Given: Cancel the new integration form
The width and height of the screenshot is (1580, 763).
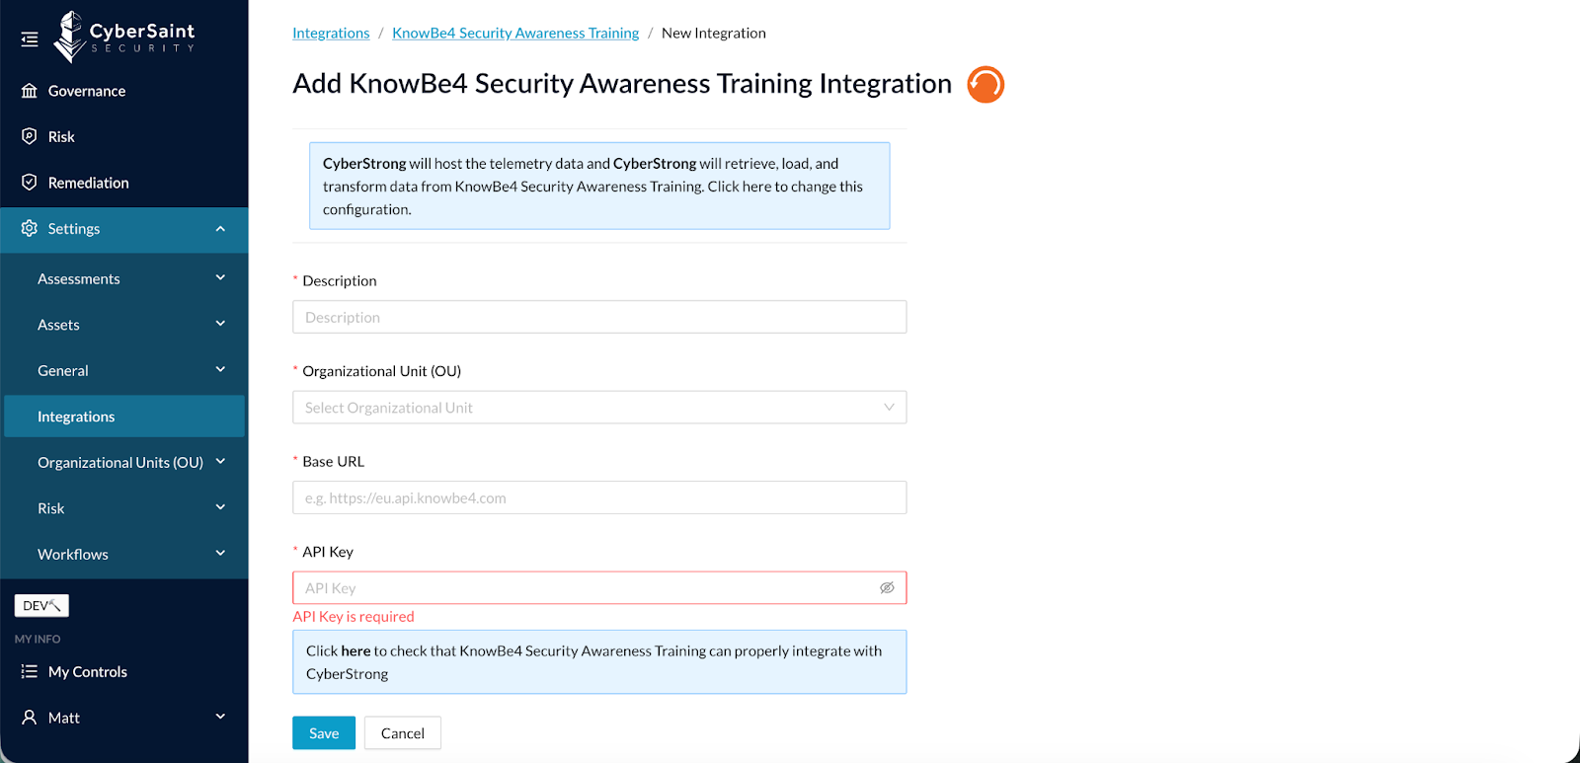Looking at the screenshot, I should (402, 733).
